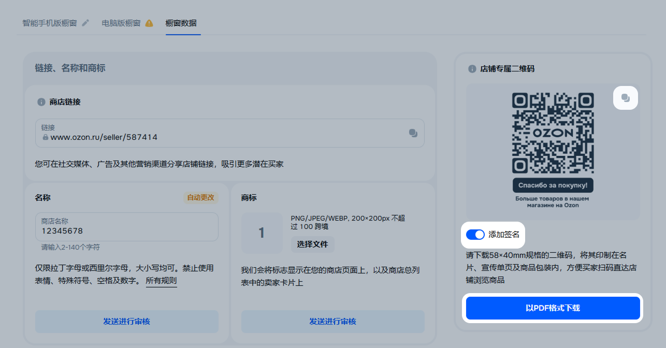Click the info icon next to 商店链接
The height and width of the screenshot is (348, 666).
tap(41, 102)
